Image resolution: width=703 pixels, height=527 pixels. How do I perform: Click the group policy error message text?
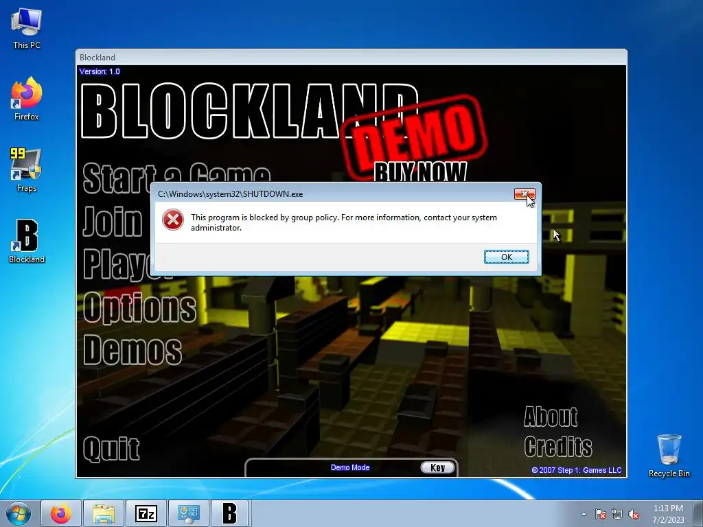click(x=344, y=222)
